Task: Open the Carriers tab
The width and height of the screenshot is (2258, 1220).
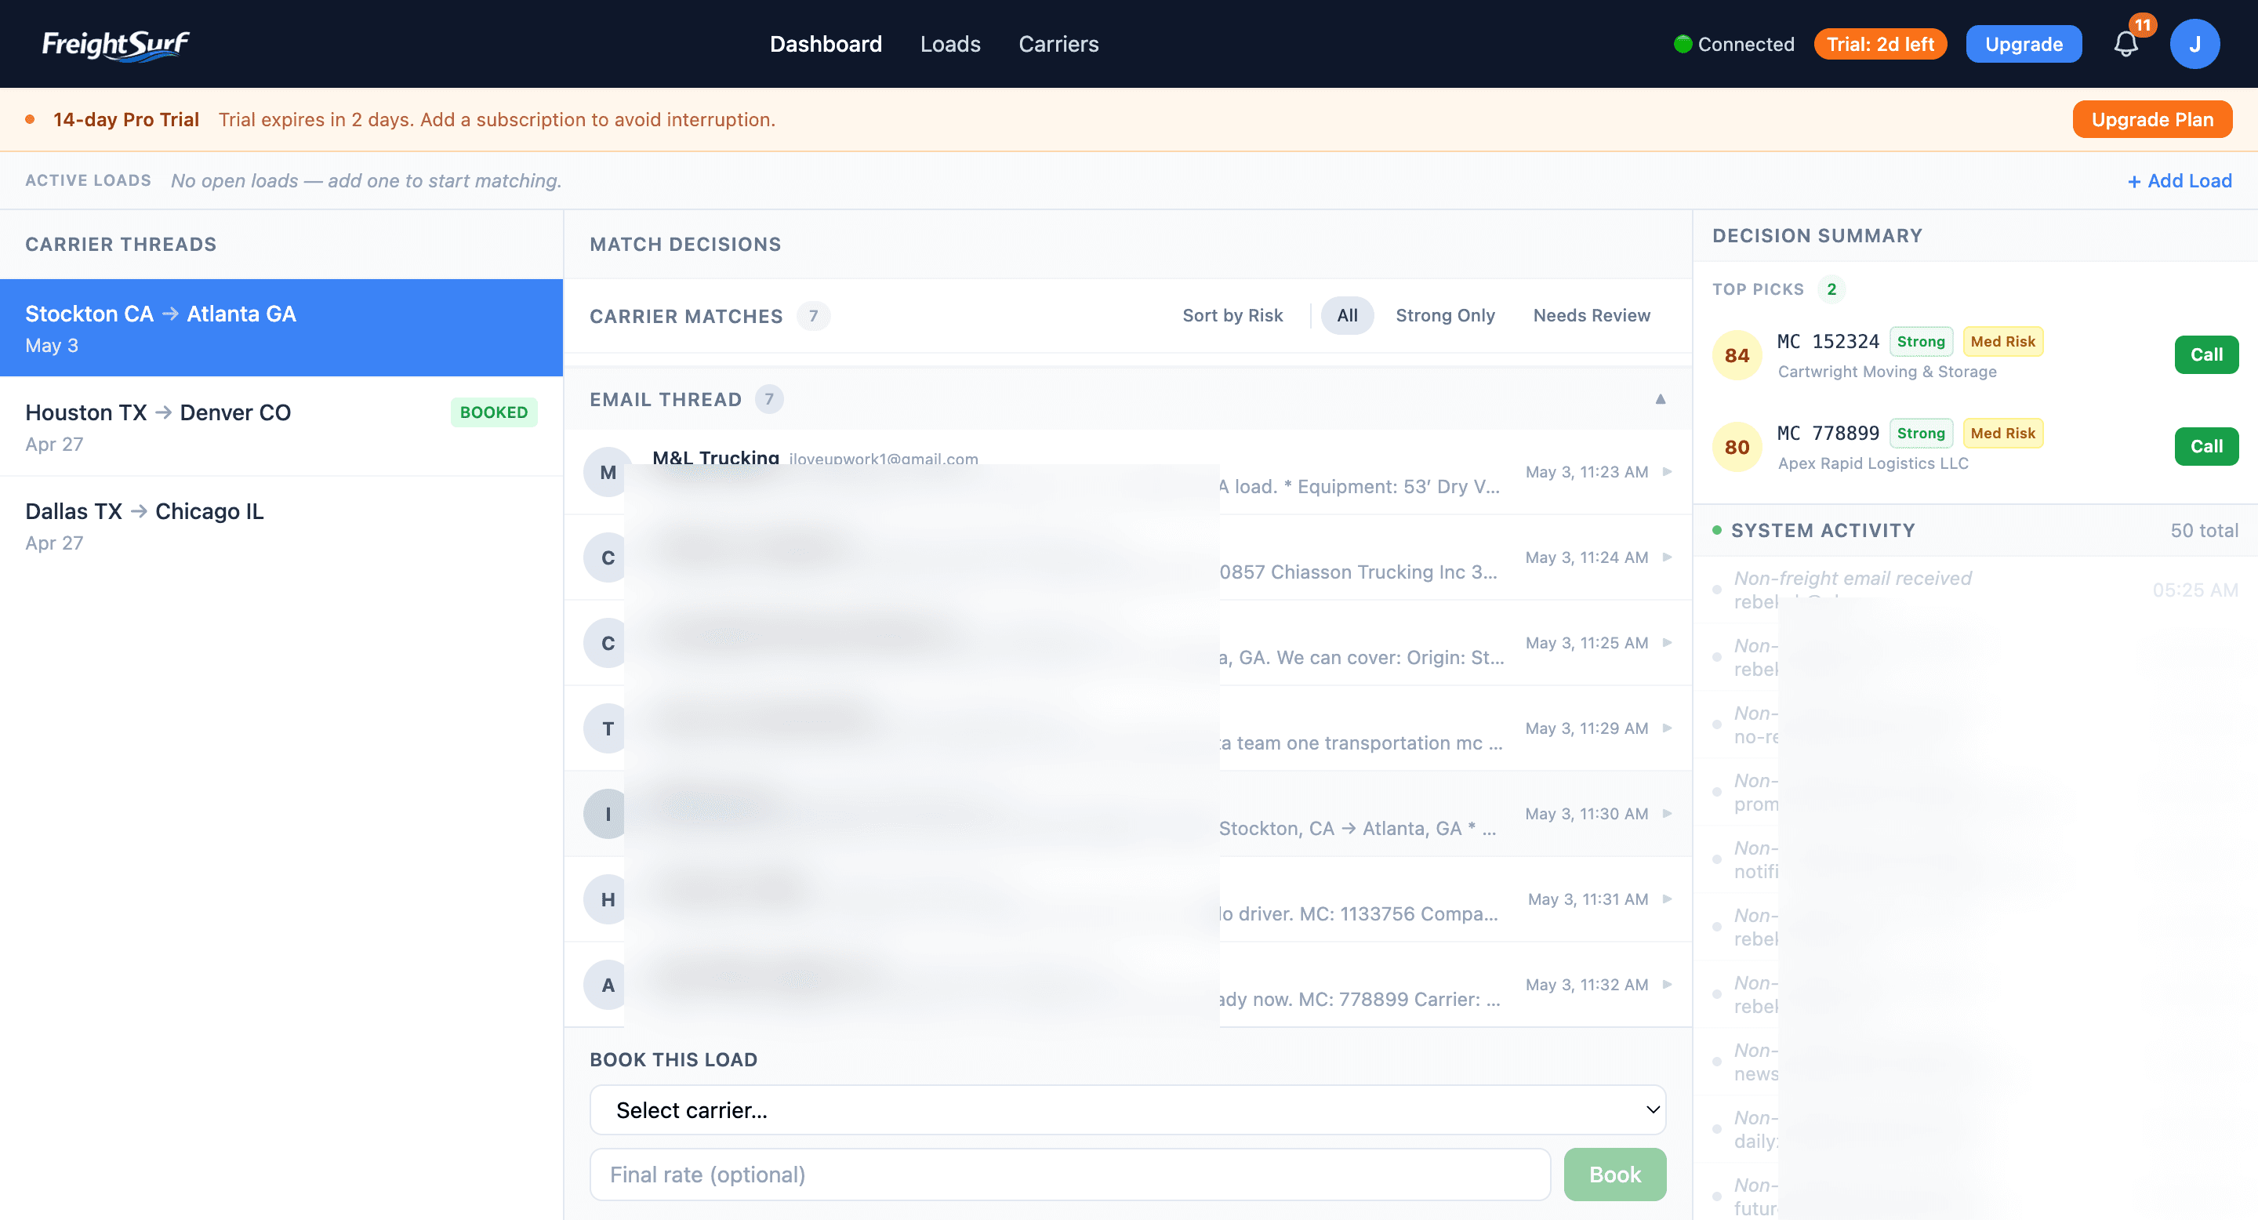Action: (1058, 44)
